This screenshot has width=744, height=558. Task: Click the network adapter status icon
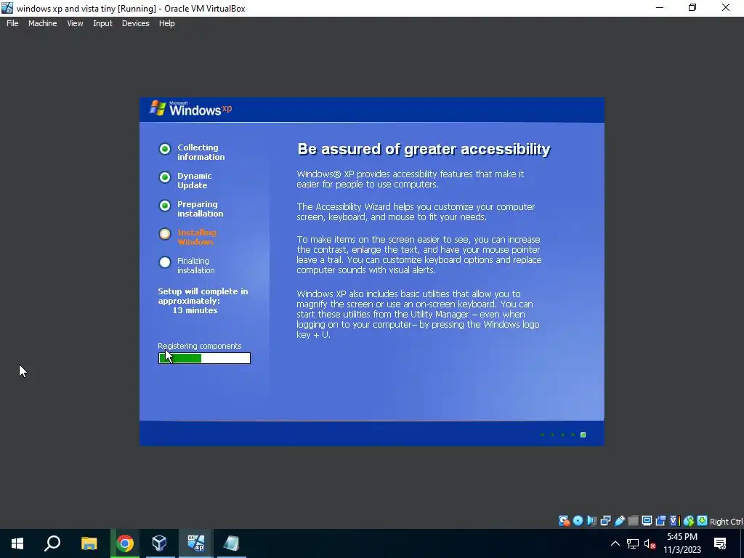point(605,521)
